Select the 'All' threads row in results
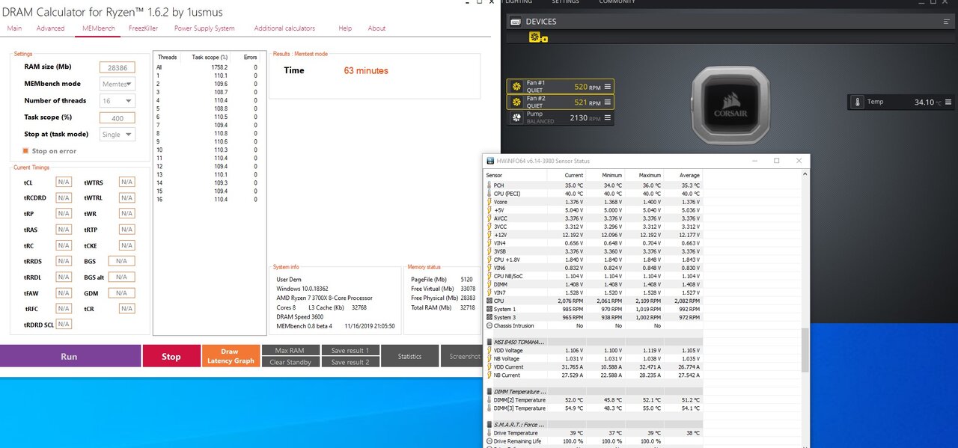 (207, 67)
